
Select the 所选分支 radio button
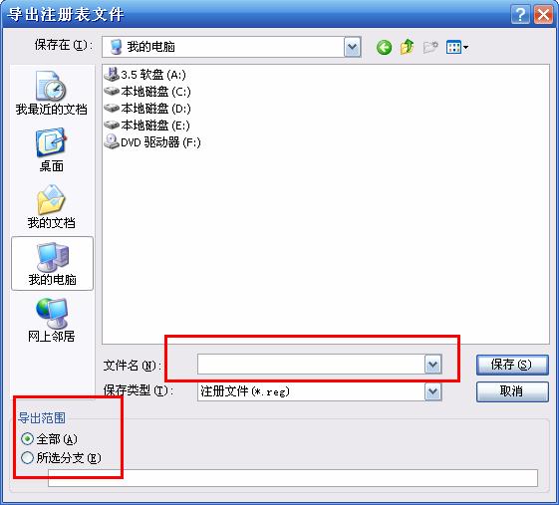point(27,457)
